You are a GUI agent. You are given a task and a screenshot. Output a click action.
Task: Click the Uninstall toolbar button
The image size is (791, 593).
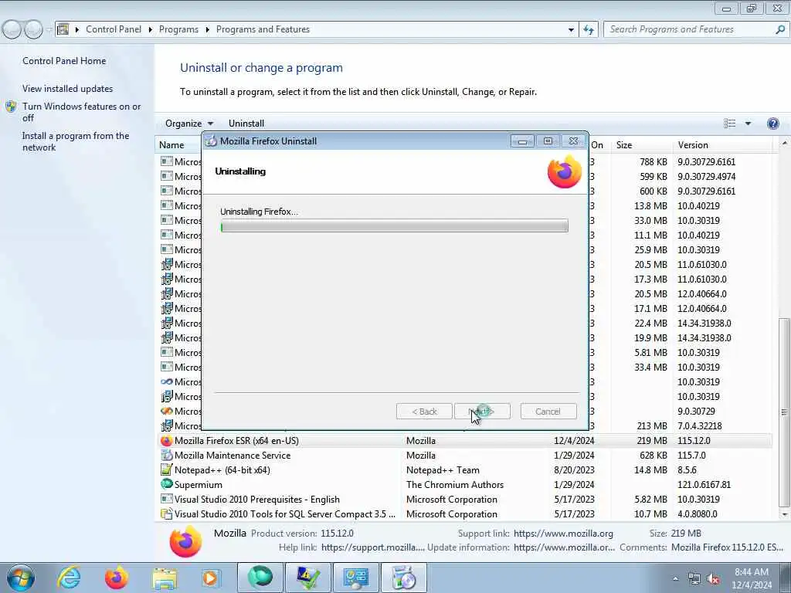(x=246, y=124)
